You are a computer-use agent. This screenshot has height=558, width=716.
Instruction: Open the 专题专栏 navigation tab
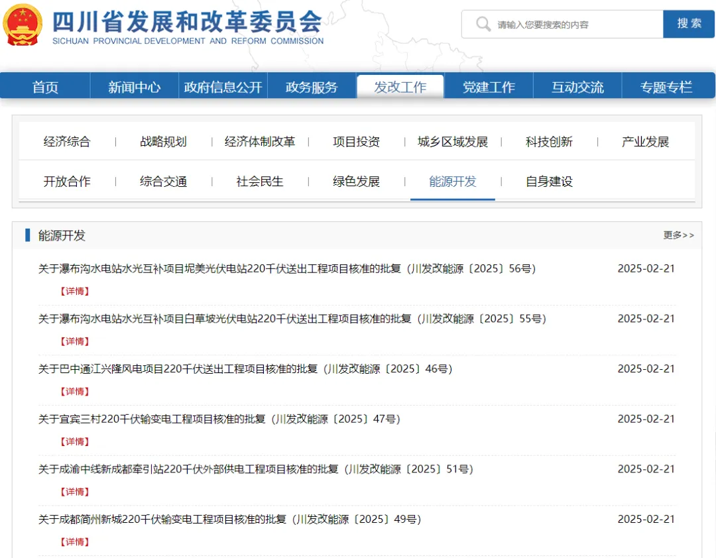click(666, 87)
